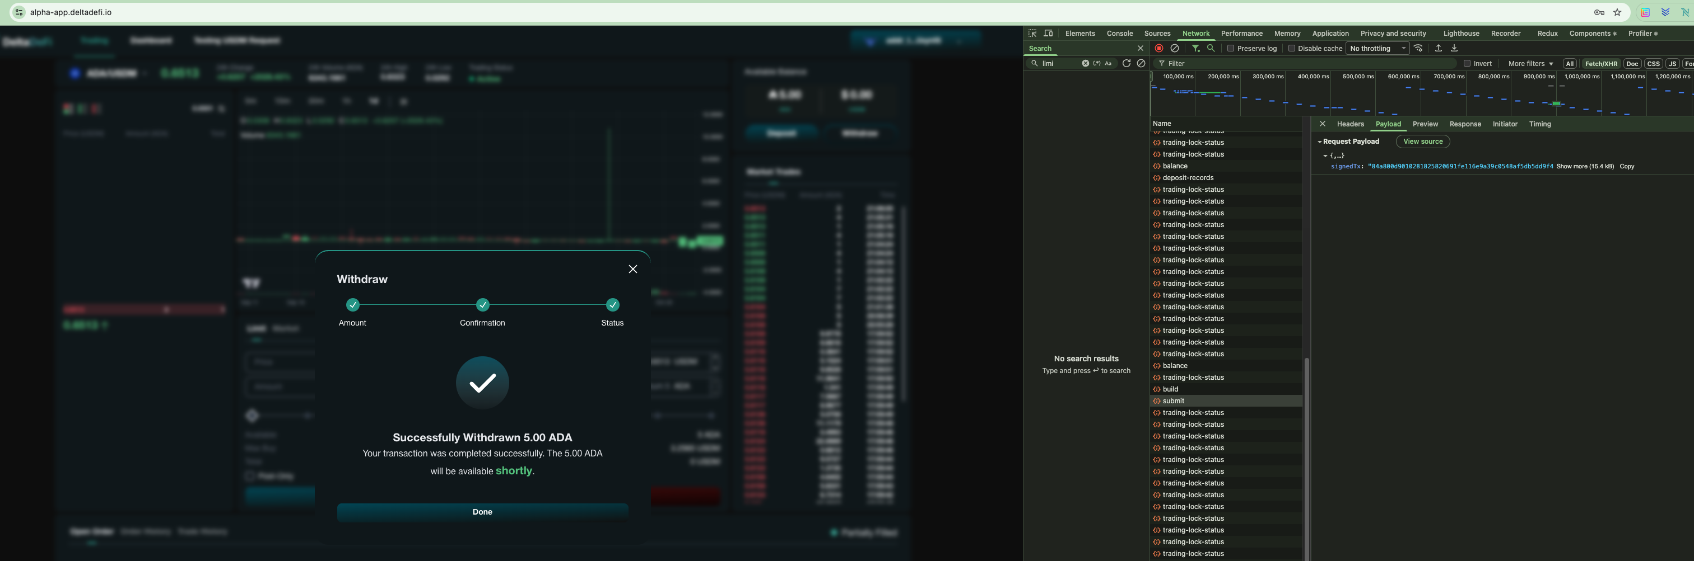The width and height of the screenshot is (1694, 561).
Task: Refresh the search results
Action: (1127, 64)
